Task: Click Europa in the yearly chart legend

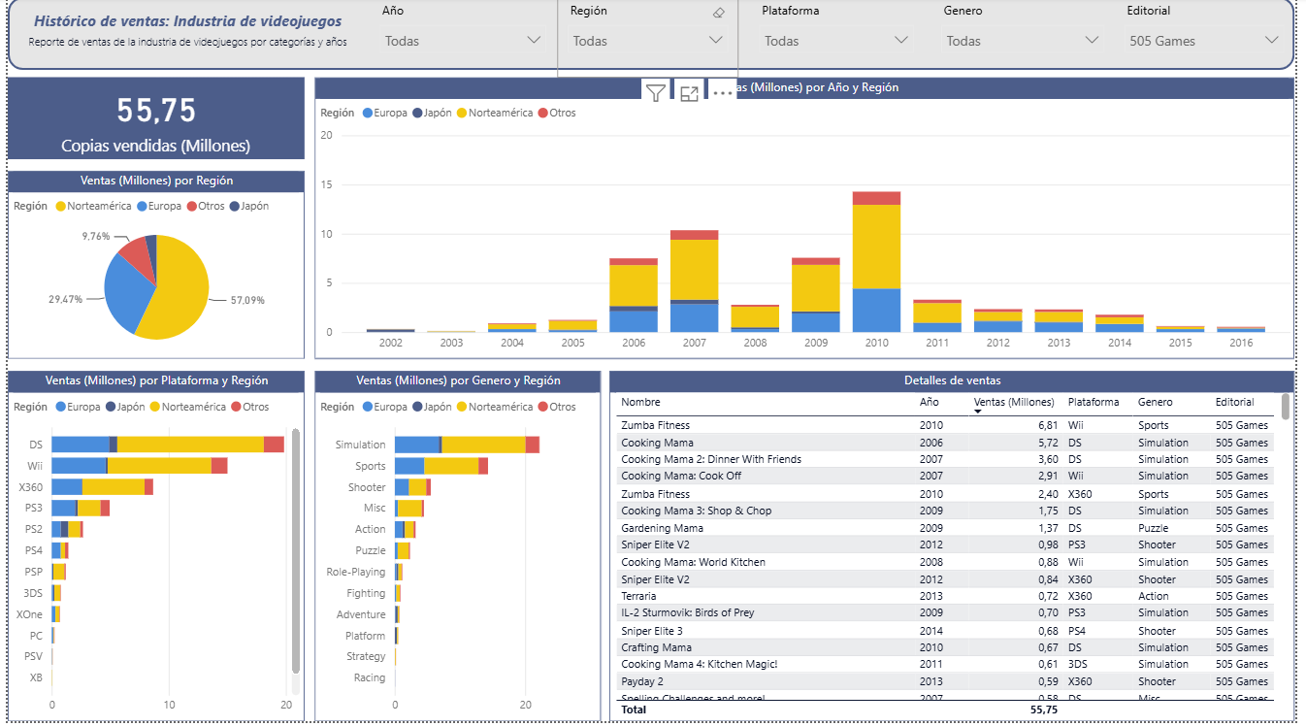Action: click(x=386, y=113)
